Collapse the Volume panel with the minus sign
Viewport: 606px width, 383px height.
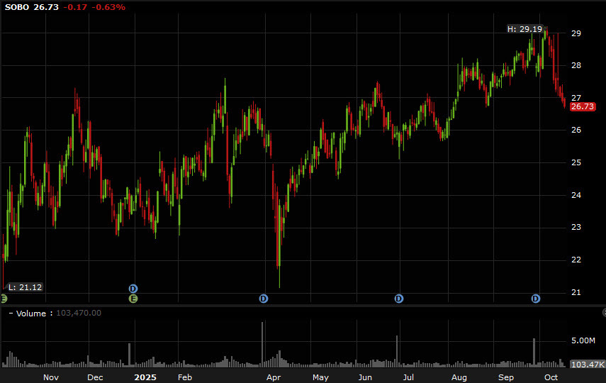coord(11,313)
